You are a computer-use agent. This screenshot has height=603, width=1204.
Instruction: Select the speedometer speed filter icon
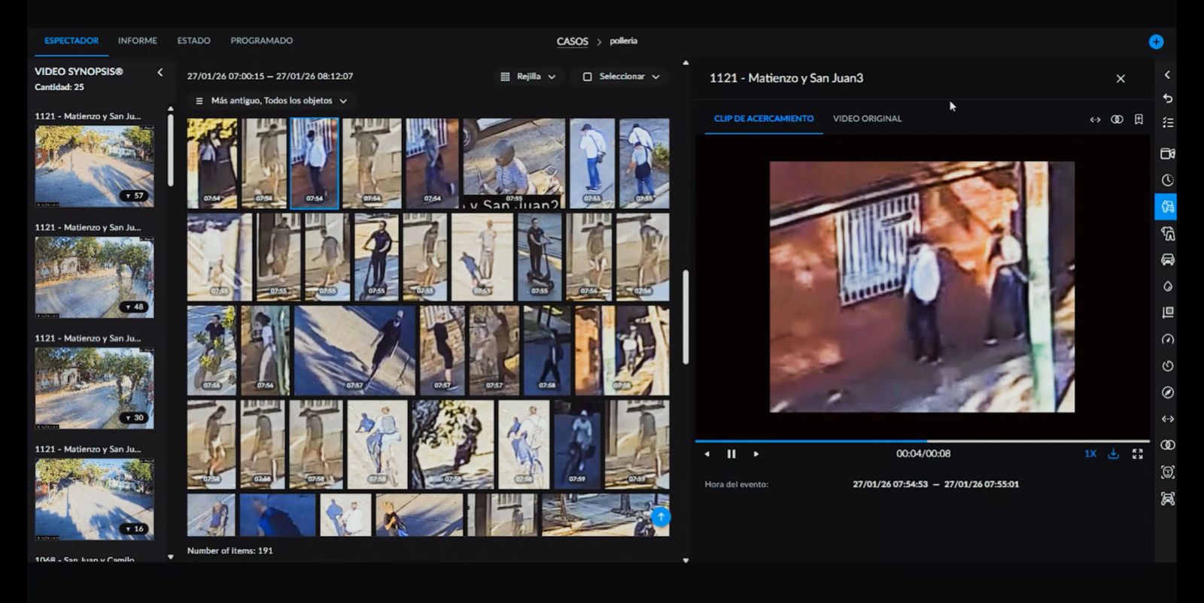1167,339
